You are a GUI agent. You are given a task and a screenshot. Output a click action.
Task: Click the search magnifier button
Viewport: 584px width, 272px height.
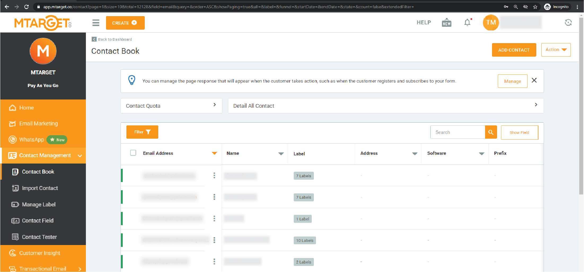[491, 132]
